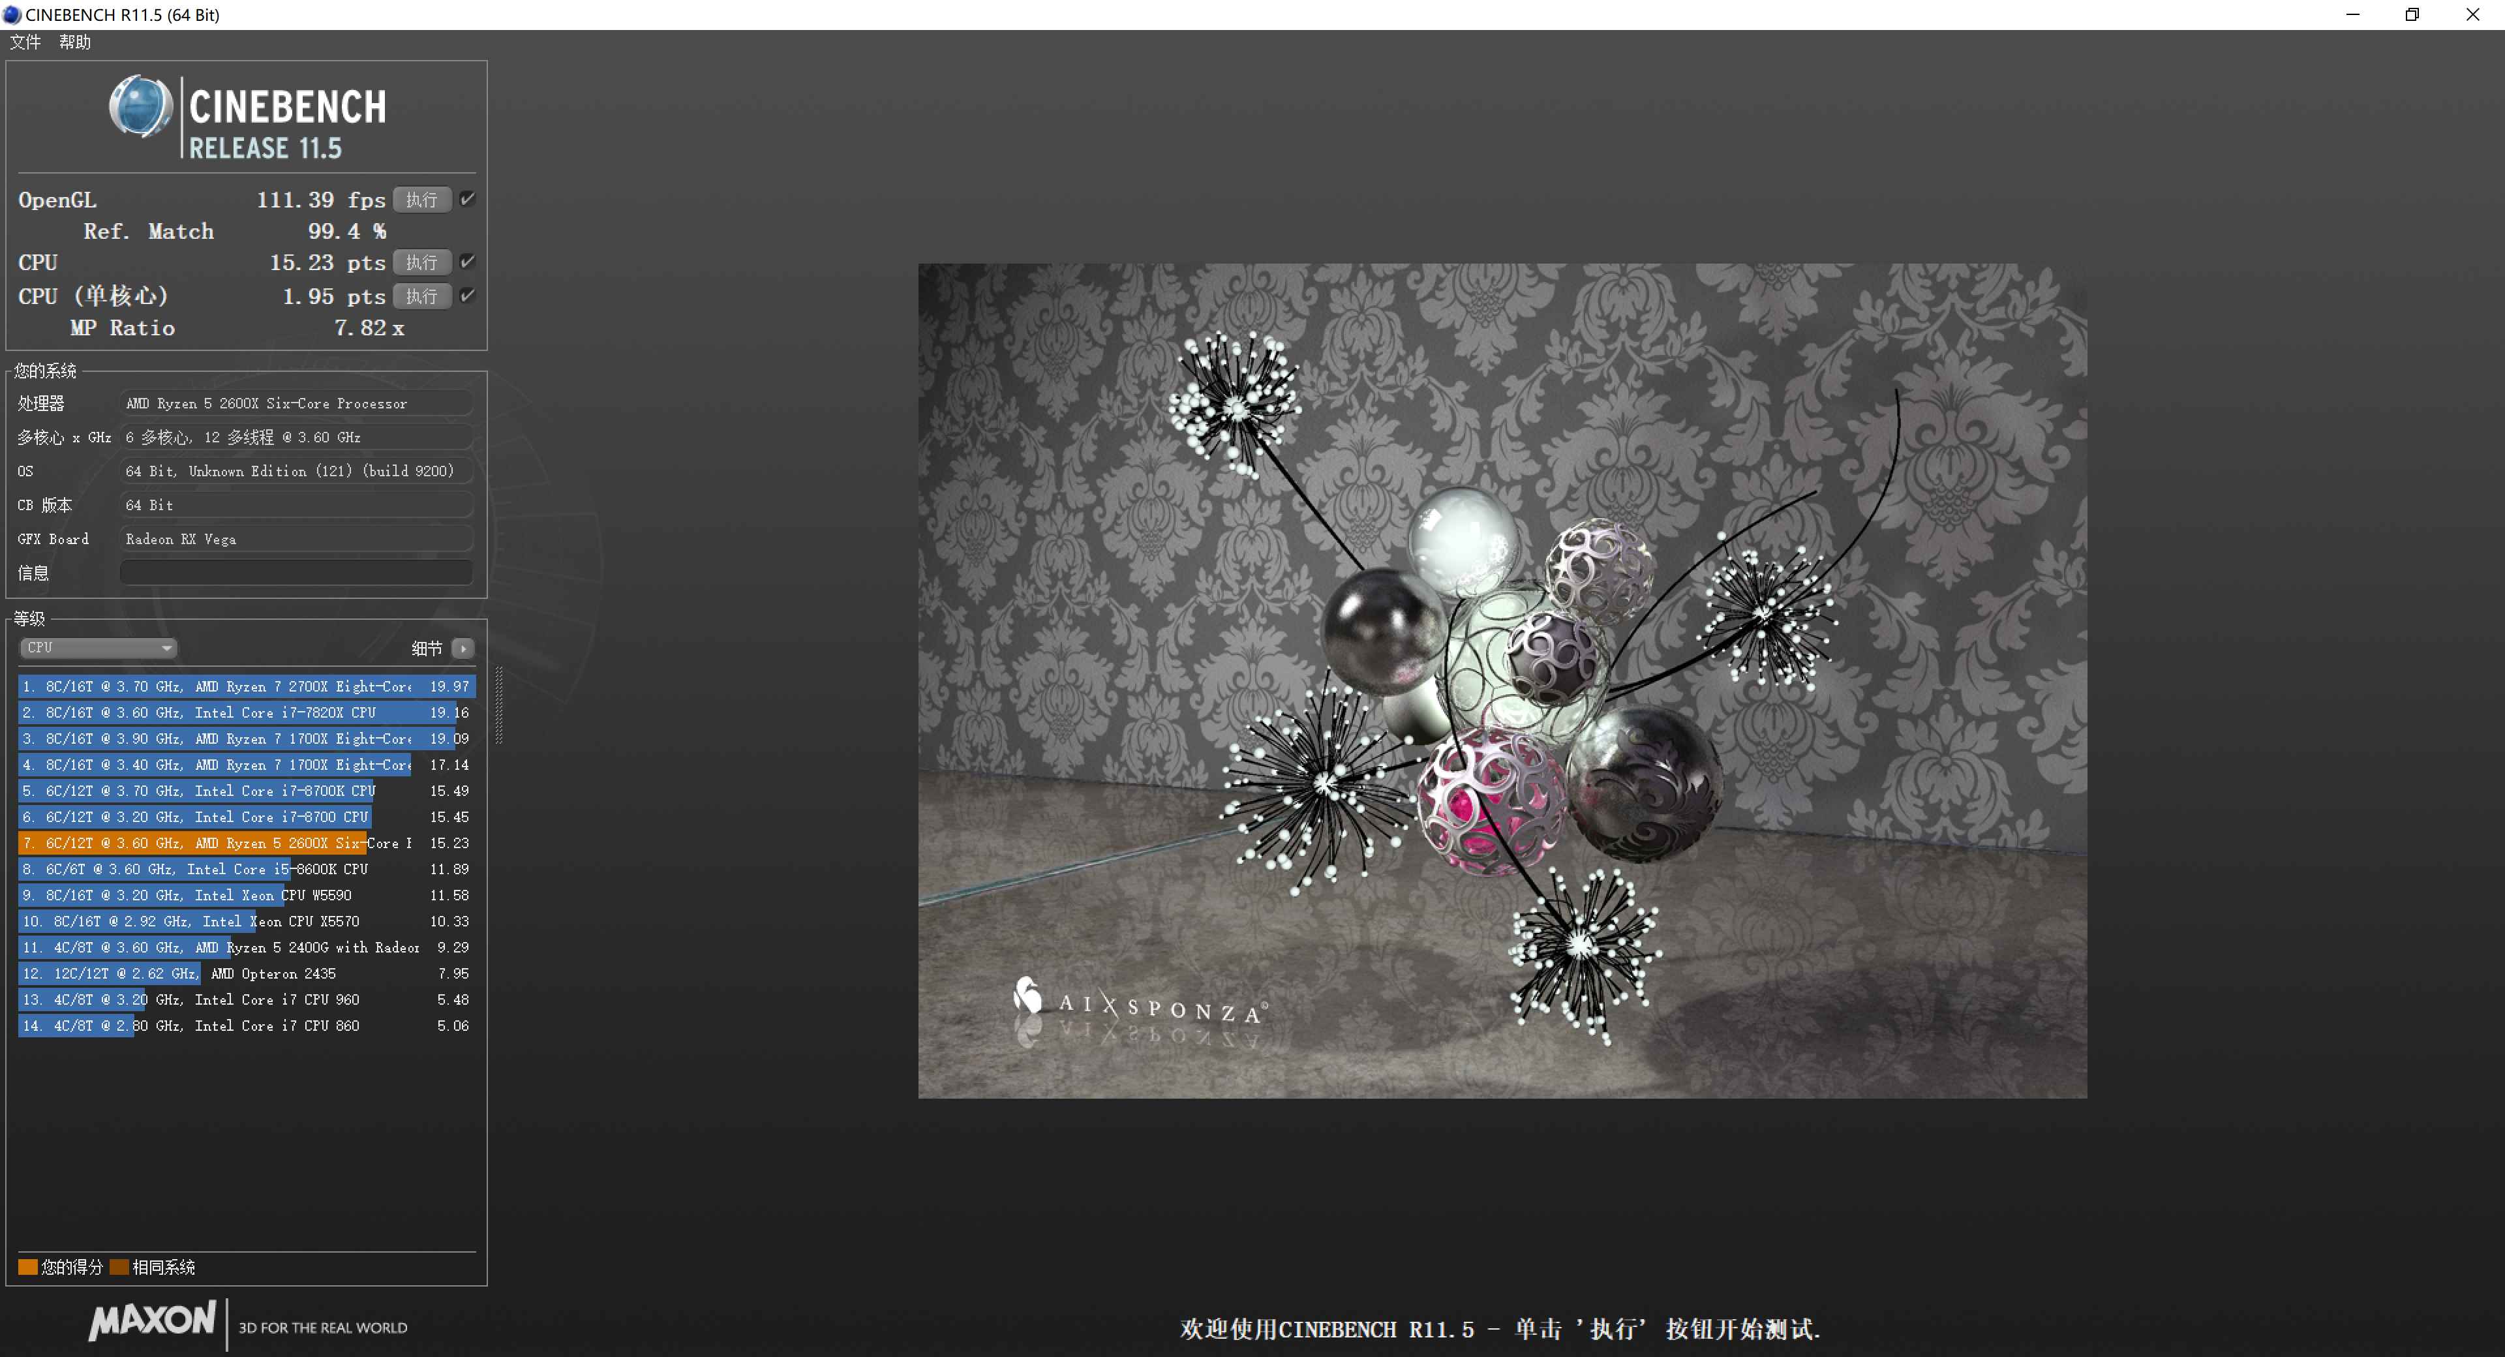This screenshot has width=2505, height=1357.
Task: Select highlighted row 7 Ryzen 5 2600X
Action: pyautogui.click(x=247, y=844)
